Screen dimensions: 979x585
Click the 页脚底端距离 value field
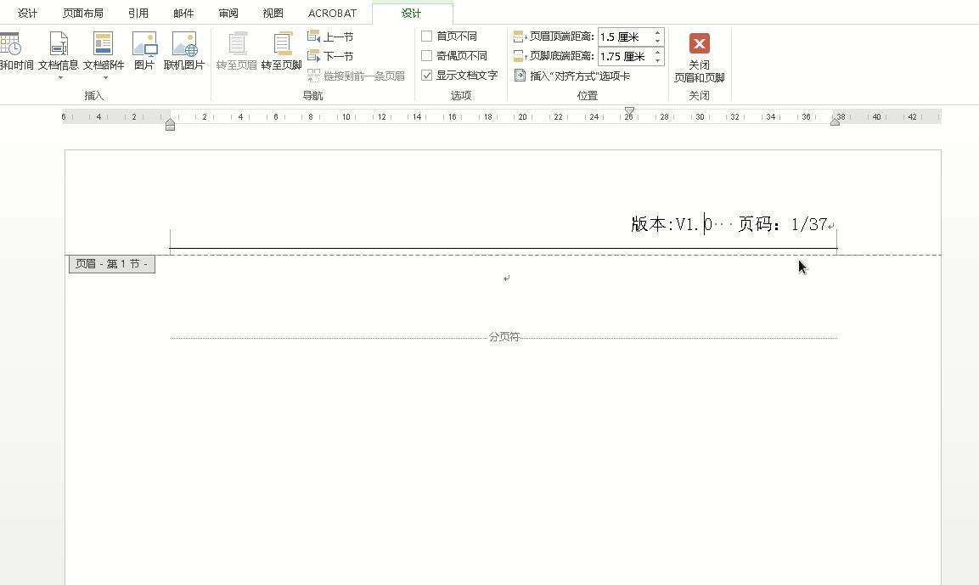624,57
